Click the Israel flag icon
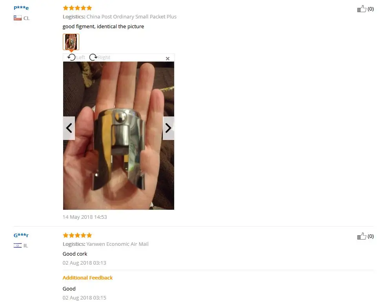 click(18, 245)
